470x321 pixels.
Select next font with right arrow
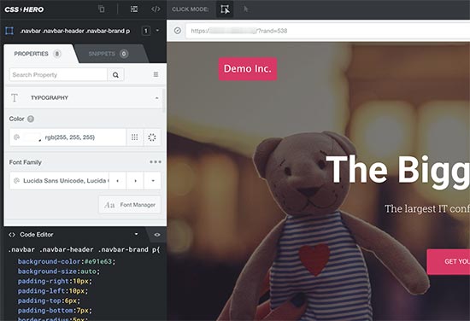[135, 181]
